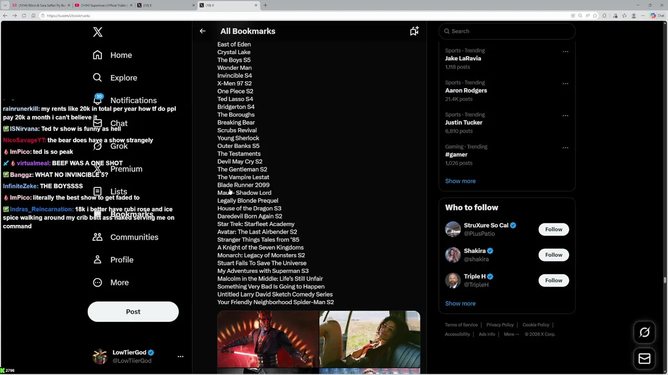The width and height of the screenshot is (668, 375).
Task: Follow Triple H
Action: pyautogui.click(x=554, y=280)
